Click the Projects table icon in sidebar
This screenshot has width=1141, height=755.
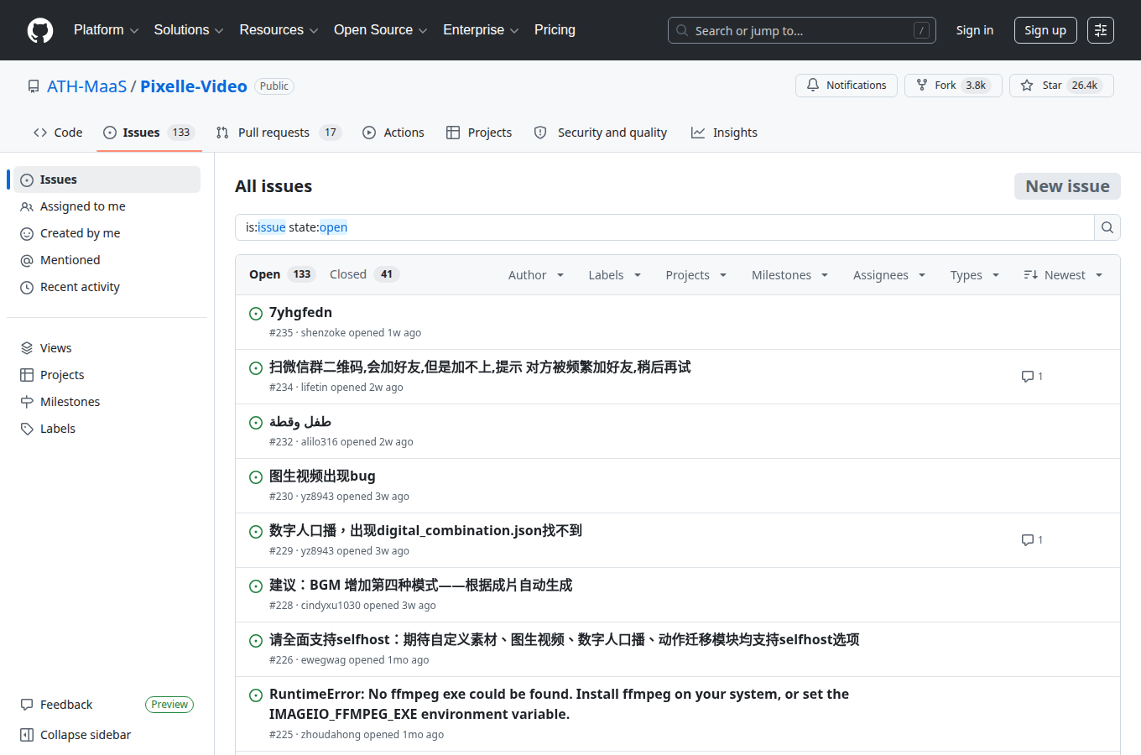point(27,375)
